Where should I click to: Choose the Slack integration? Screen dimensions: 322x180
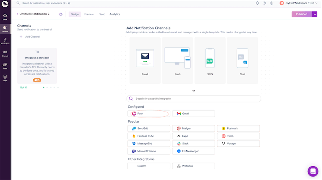pyautogui.click(x=194, y=144)
